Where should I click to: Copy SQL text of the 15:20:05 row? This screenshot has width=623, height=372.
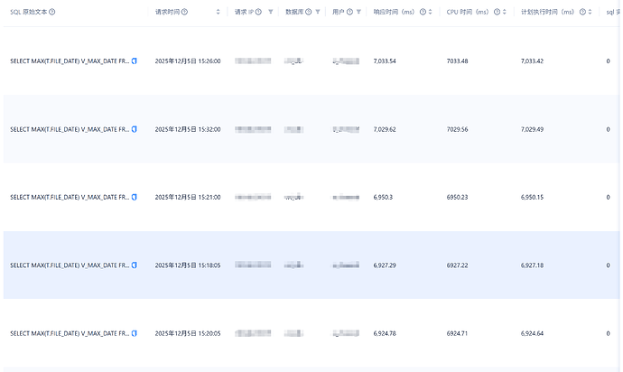(135, 333)
